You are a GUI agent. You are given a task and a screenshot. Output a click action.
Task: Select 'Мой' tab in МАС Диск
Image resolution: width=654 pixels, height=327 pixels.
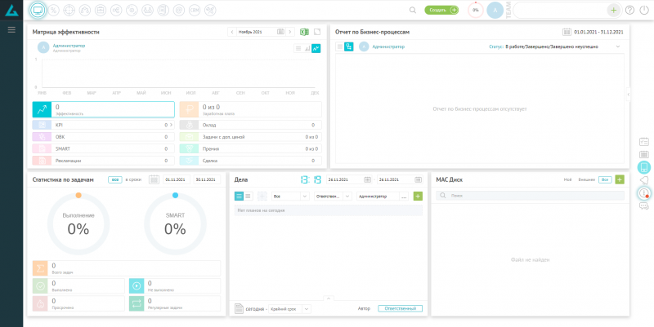point(567,179)
